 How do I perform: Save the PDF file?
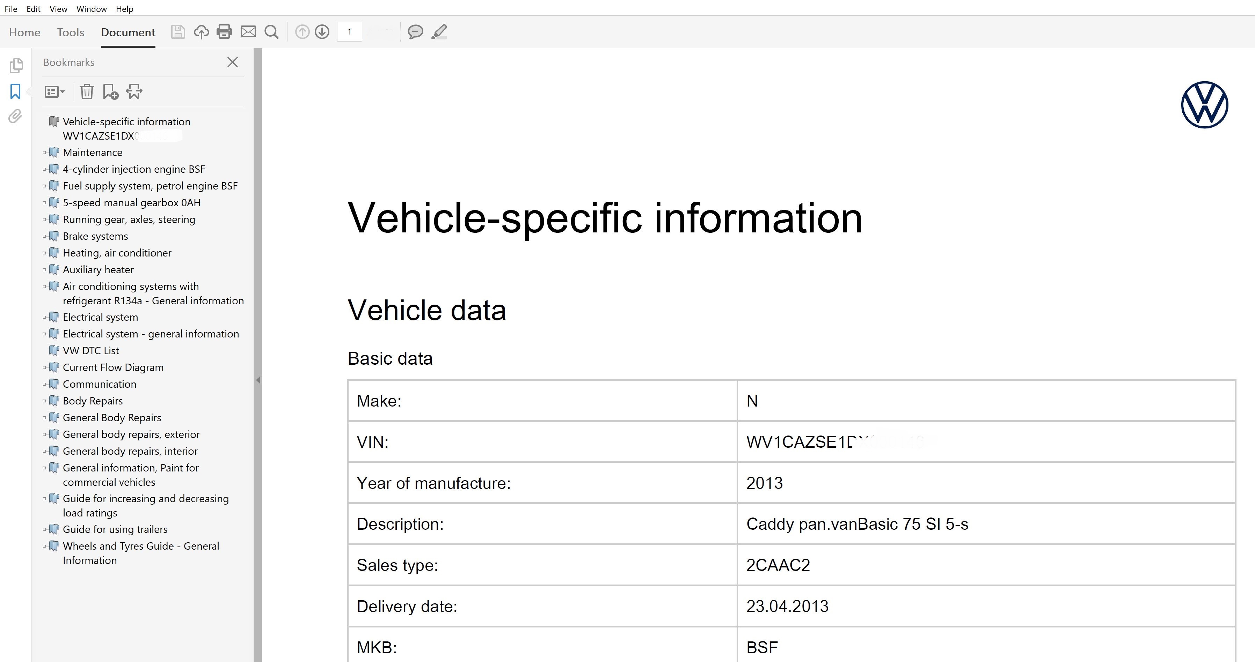178,32
